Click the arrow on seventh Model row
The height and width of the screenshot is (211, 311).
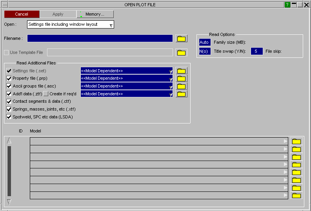[286, 188]
